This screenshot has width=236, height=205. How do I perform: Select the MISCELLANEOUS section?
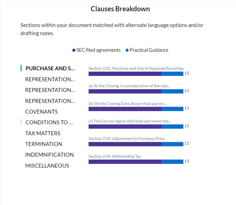[x=47, y=166]
